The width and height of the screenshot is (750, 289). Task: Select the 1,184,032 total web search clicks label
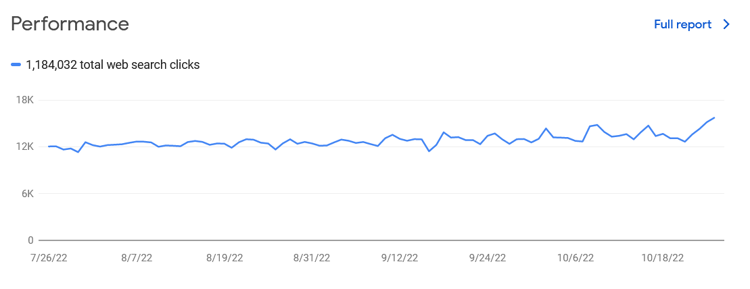(113, 65)
